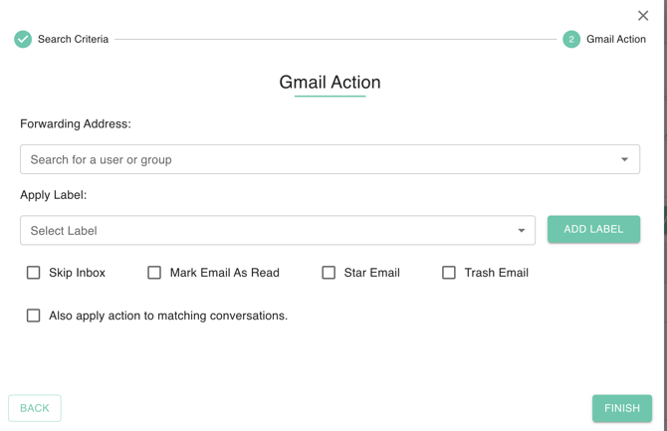Screen dimensions: 667x431
Task: Select the Gmail Action step label
Action: tap(616, 39)
